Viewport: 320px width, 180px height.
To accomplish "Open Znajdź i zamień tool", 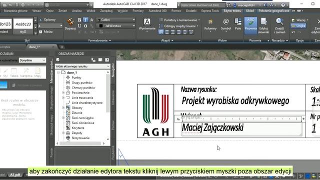I will [x=279, y=25].
